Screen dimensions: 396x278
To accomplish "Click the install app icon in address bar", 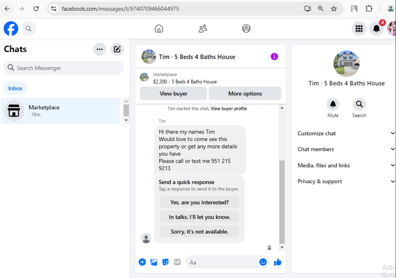I will (x=308, y=9).
